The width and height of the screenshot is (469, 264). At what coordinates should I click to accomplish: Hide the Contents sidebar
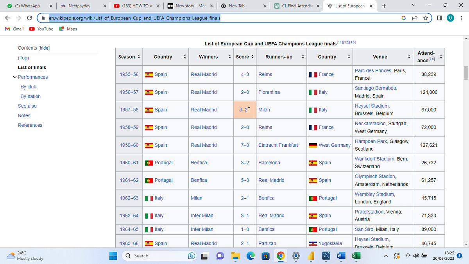pyautogui.click(x=44, y=48)
